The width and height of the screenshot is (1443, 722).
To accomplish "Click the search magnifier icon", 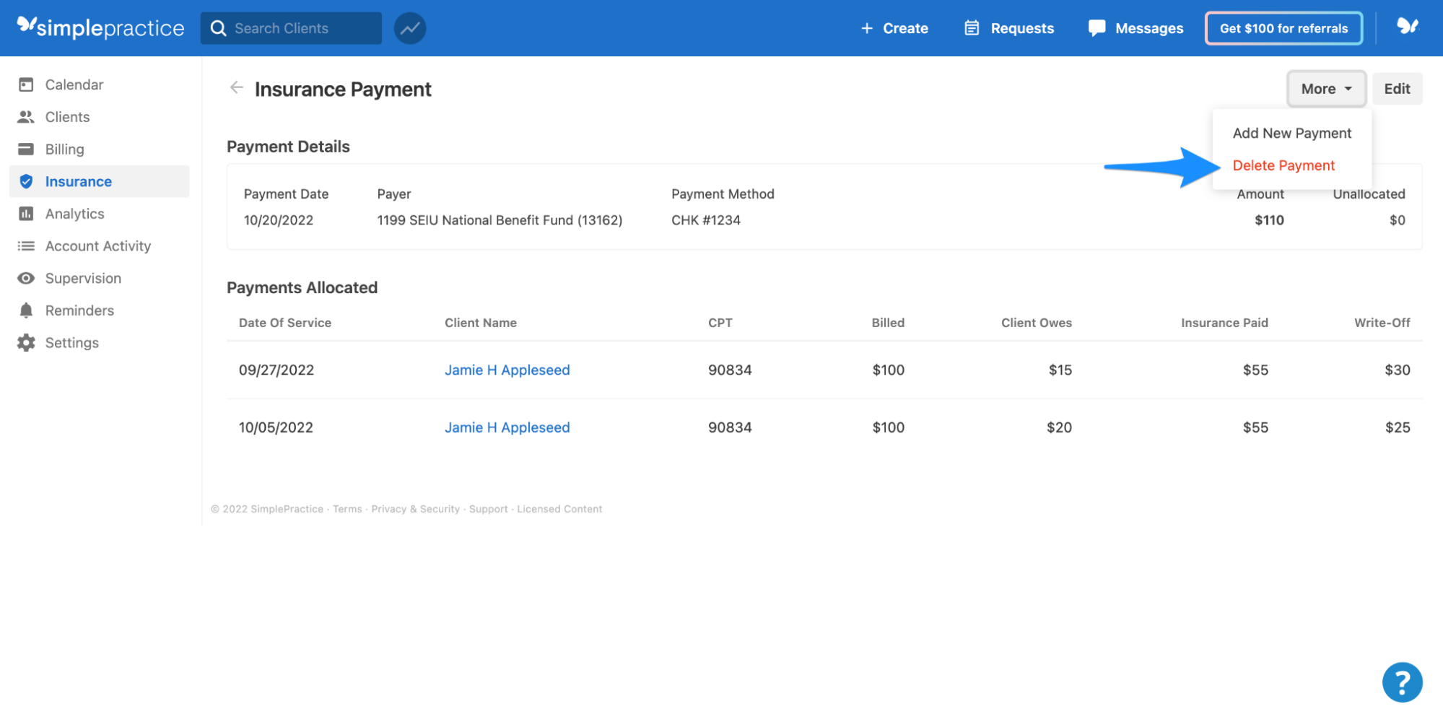I will click(x=218, y=28).
